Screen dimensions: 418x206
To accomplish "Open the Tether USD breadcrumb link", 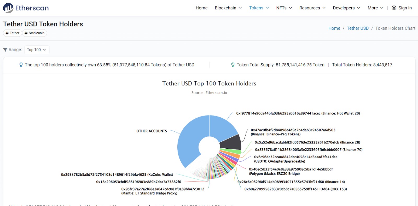I will coord(358,28).
